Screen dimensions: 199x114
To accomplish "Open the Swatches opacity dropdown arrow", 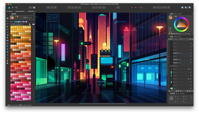I will click(34, 17).
